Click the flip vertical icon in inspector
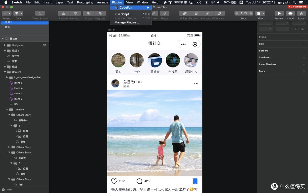The image size is (308, 193). pos(303,29)
